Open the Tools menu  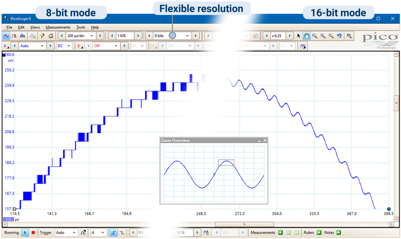click(x=80, y=27)
